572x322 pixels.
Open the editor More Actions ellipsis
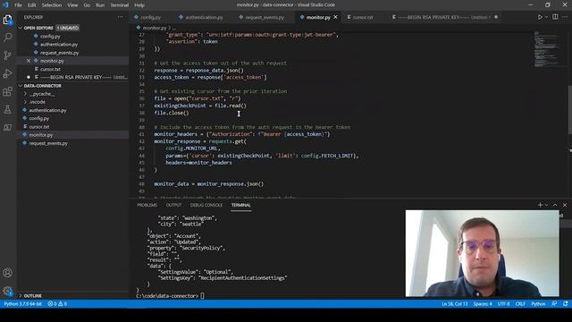click(x=565, y=17)
